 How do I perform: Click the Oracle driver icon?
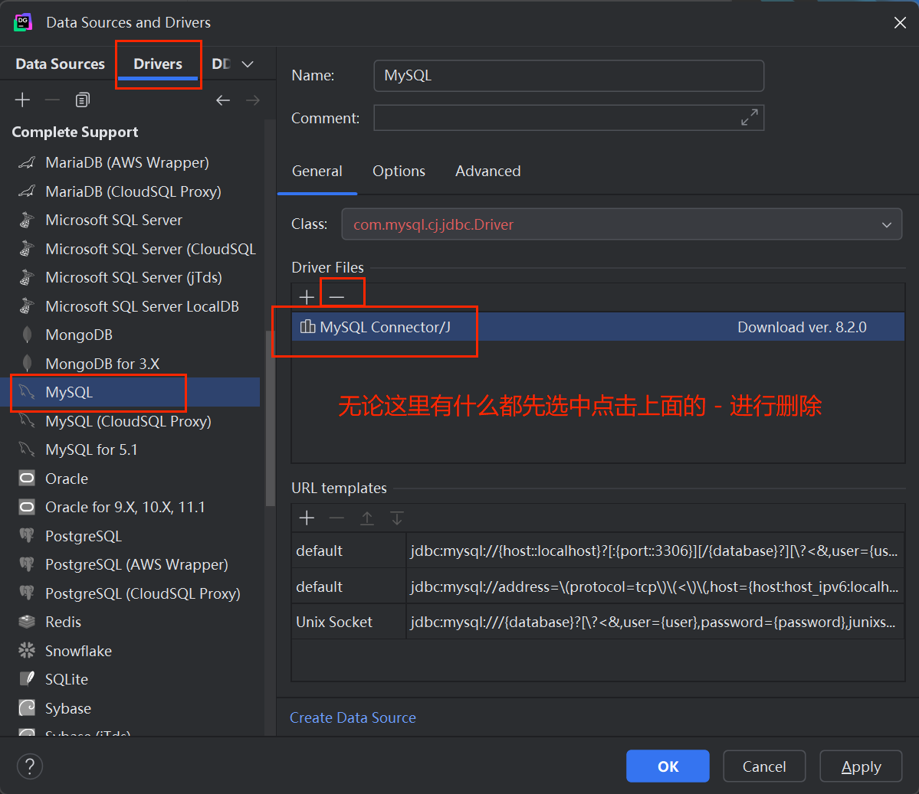[26, 479]
